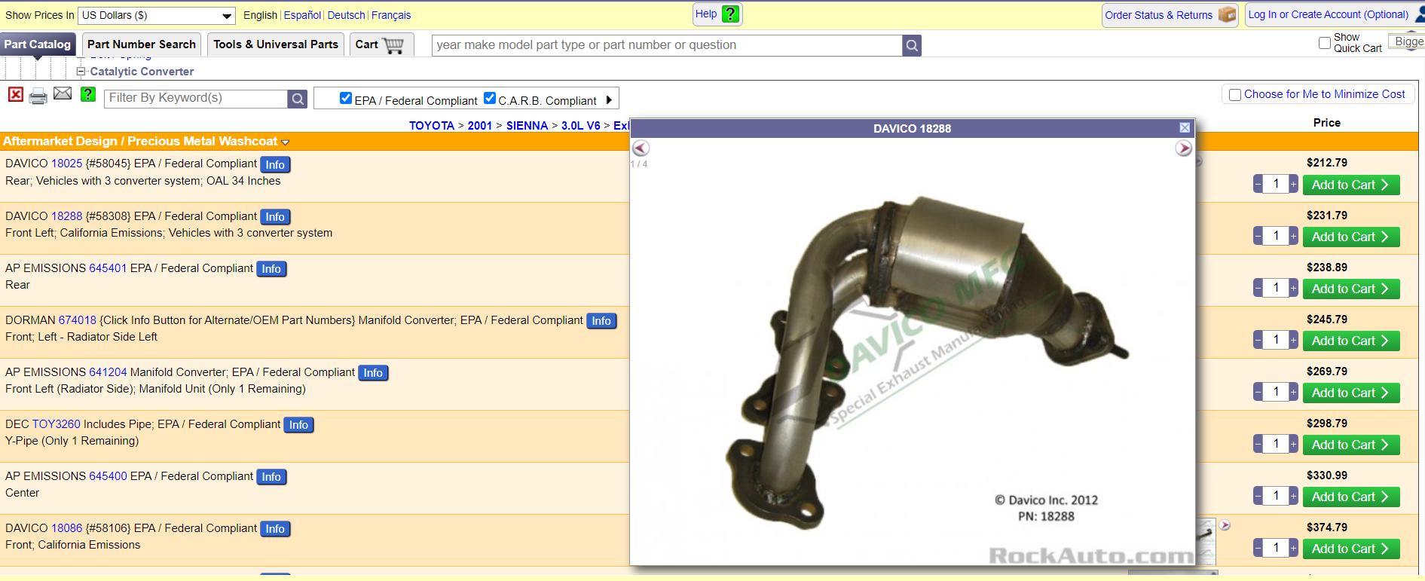
Task: Click the green Help question mark icon
Action: [x=730, y=14]
